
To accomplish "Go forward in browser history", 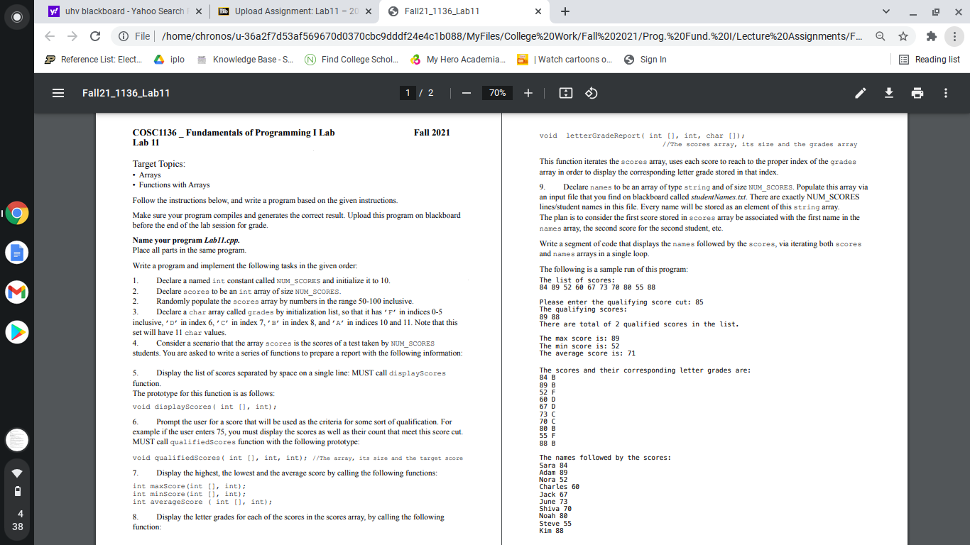I will point(72,36).
